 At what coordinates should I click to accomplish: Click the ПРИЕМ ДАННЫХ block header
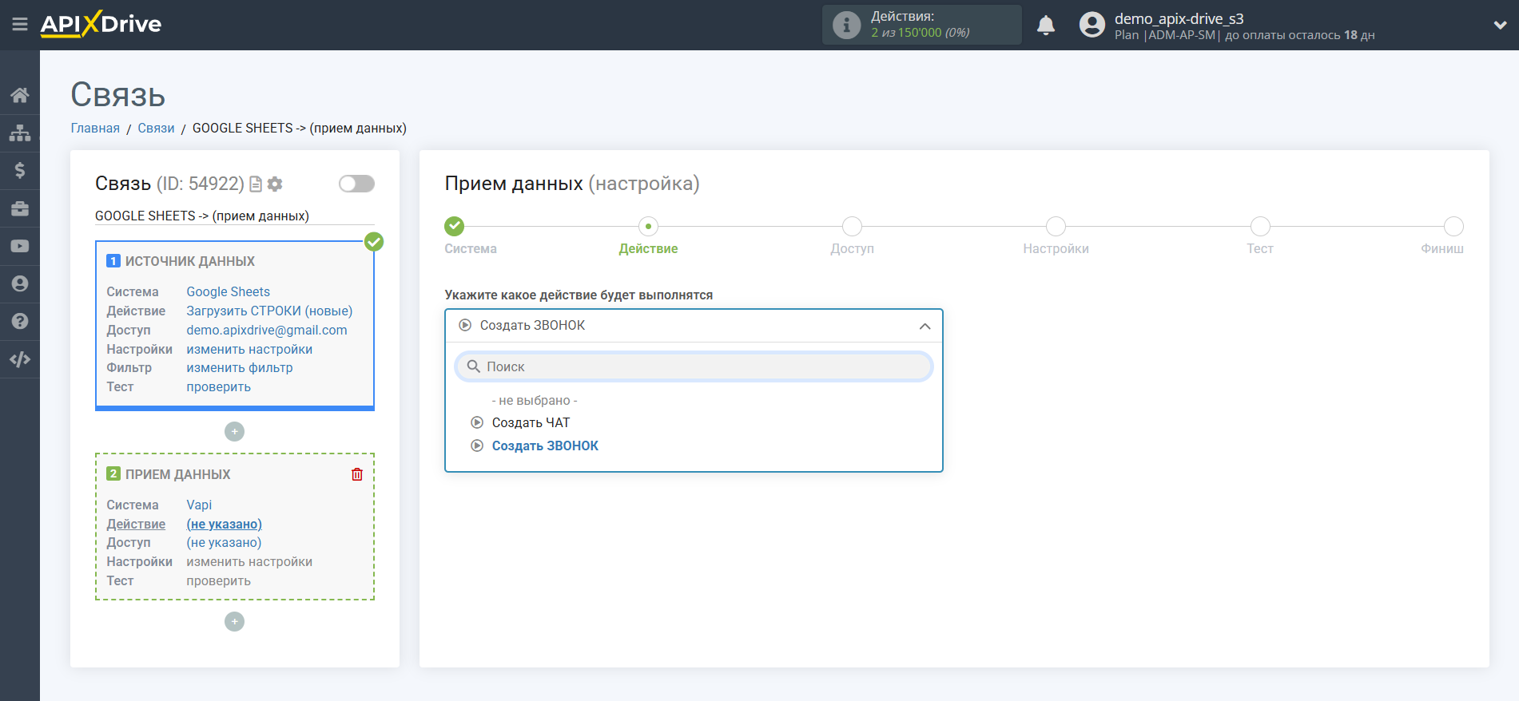click(177, 475)
